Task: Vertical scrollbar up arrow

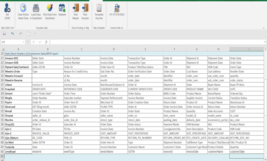Action: 265,49
